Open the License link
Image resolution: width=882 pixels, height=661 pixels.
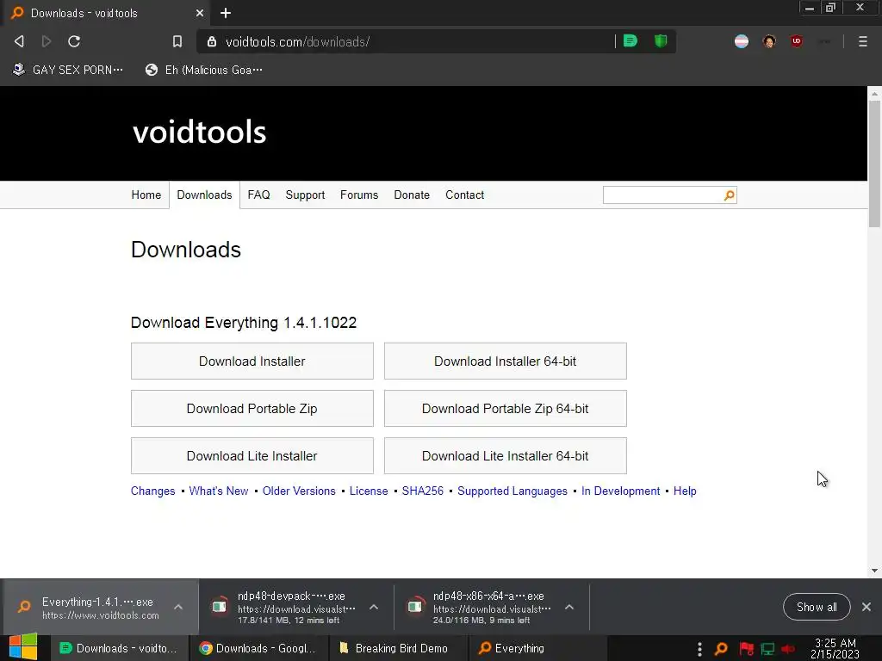(369, 491)
